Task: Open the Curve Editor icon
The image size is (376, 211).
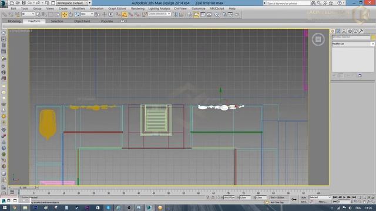Action: pyautogui.click(x=203, y=15)
